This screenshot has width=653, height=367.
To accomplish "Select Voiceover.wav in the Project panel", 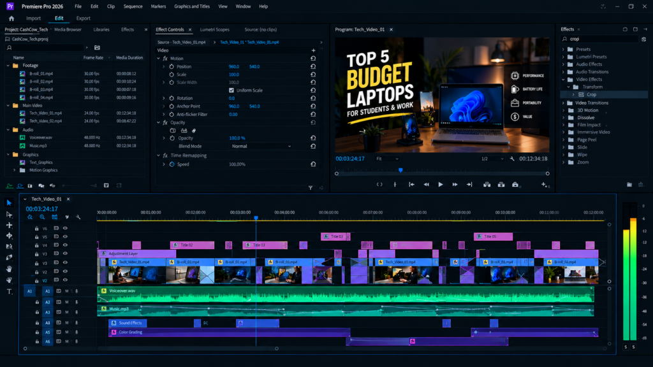I will (41, 138).
